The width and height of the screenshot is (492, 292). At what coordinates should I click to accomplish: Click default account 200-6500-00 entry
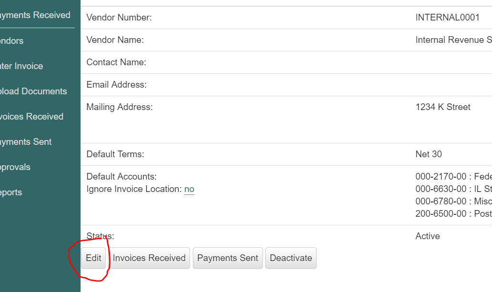click(x=454, y=214)
